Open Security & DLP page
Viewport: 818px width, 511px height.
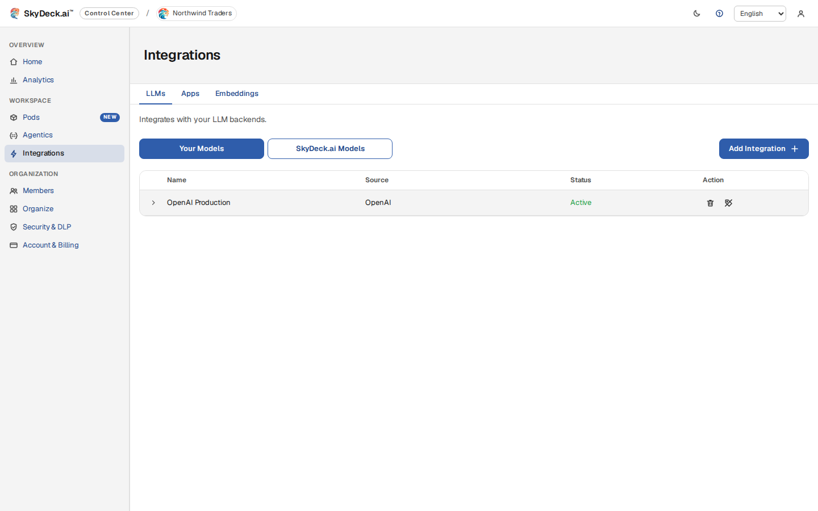(47, 227)
